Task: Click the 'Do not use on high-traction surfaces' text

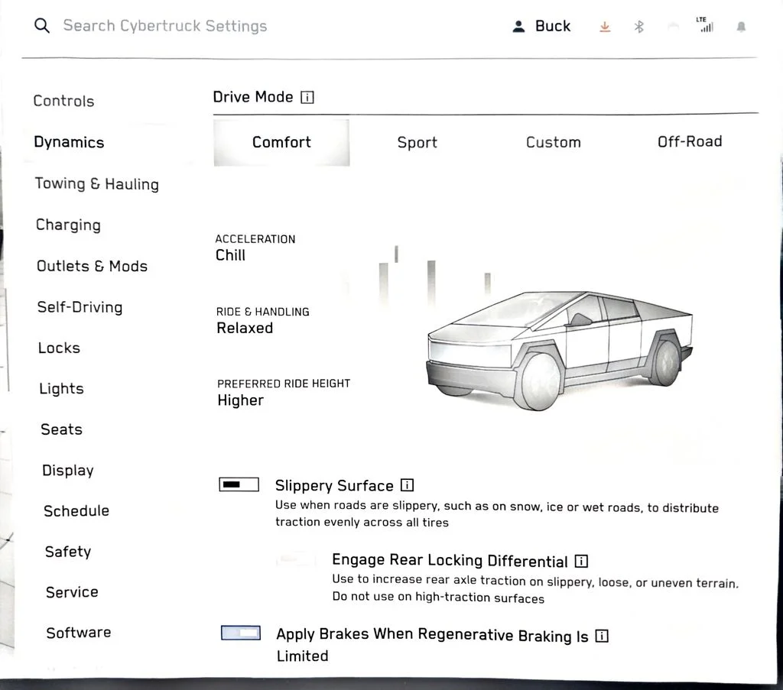Action: coord(438,598)
